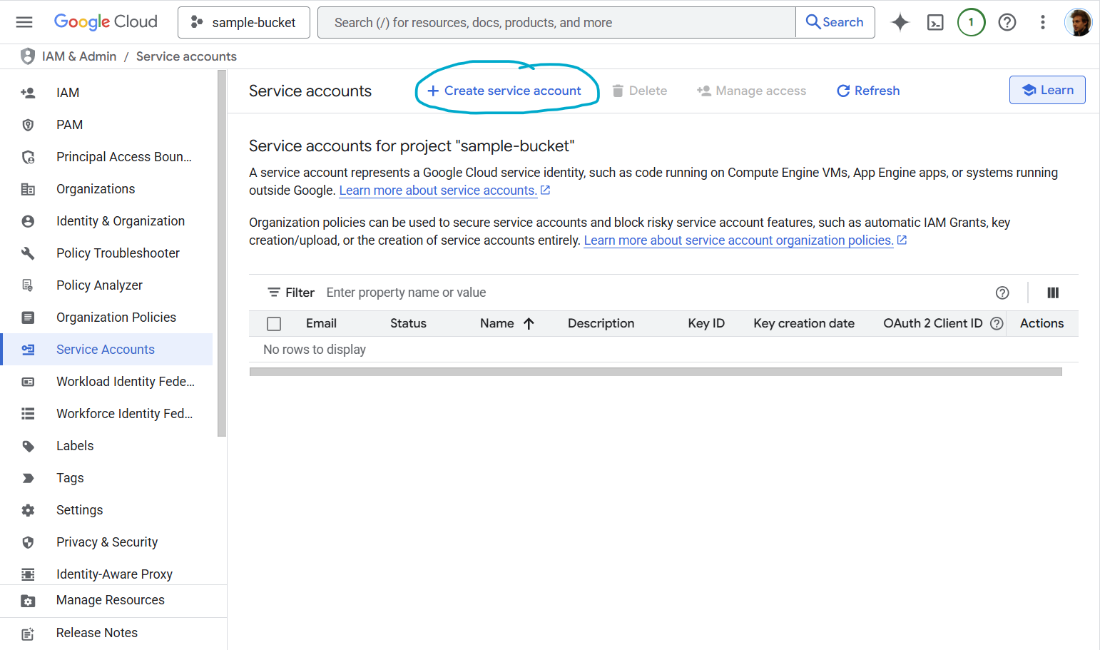Open the help question mark menu
This screenshot has width=1100, height=650.
[x=1007, y=22]
